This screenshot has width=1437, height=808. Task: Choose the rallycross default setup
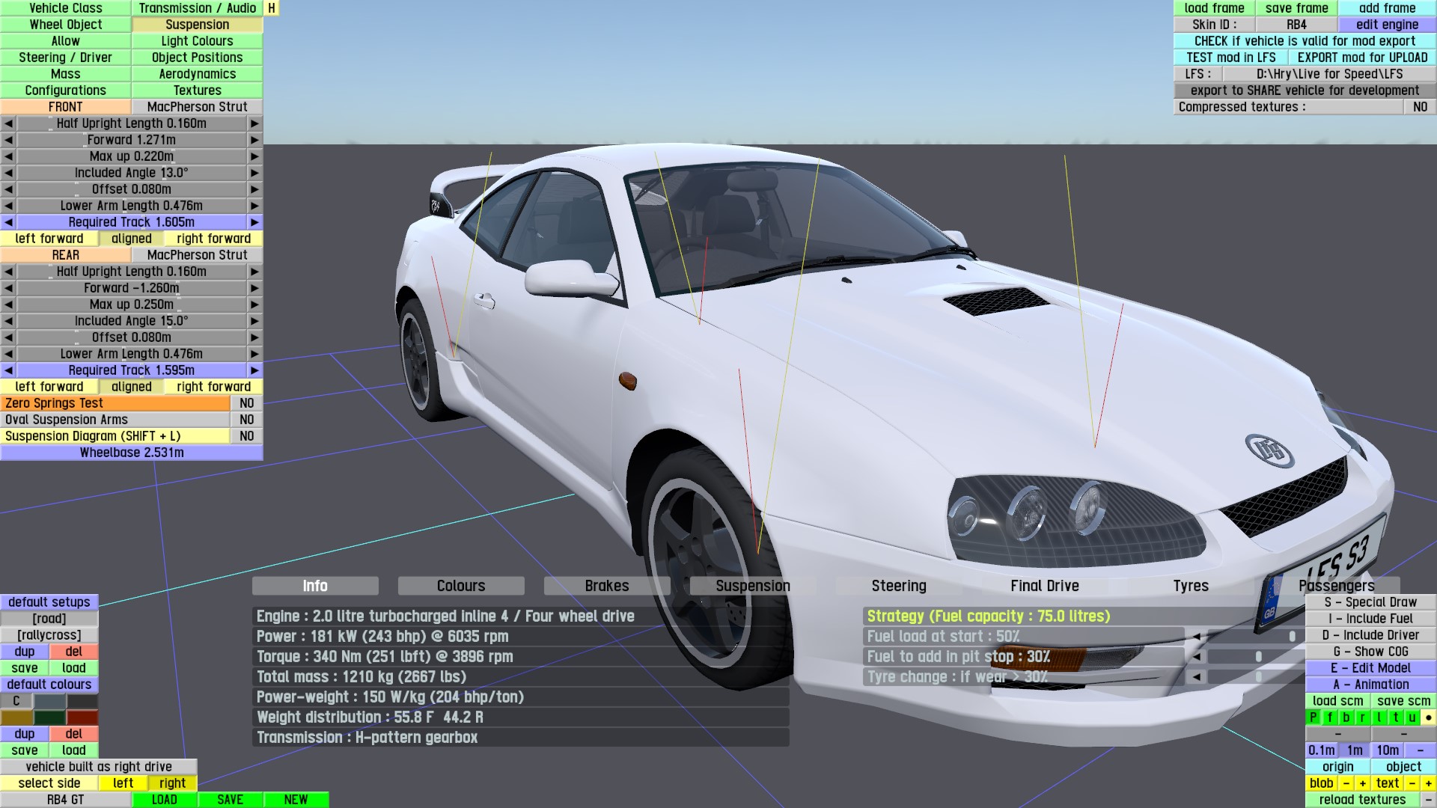click(49, 635)
